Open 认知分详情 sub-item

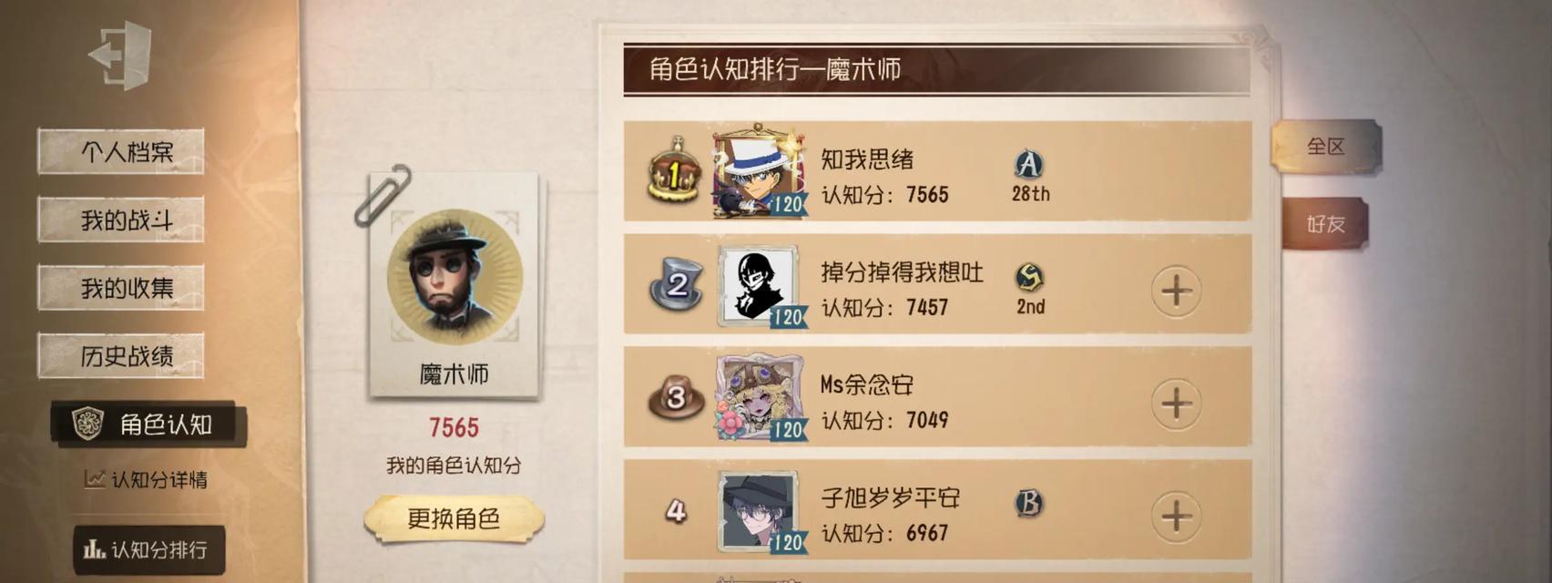[x=147, y=479]
